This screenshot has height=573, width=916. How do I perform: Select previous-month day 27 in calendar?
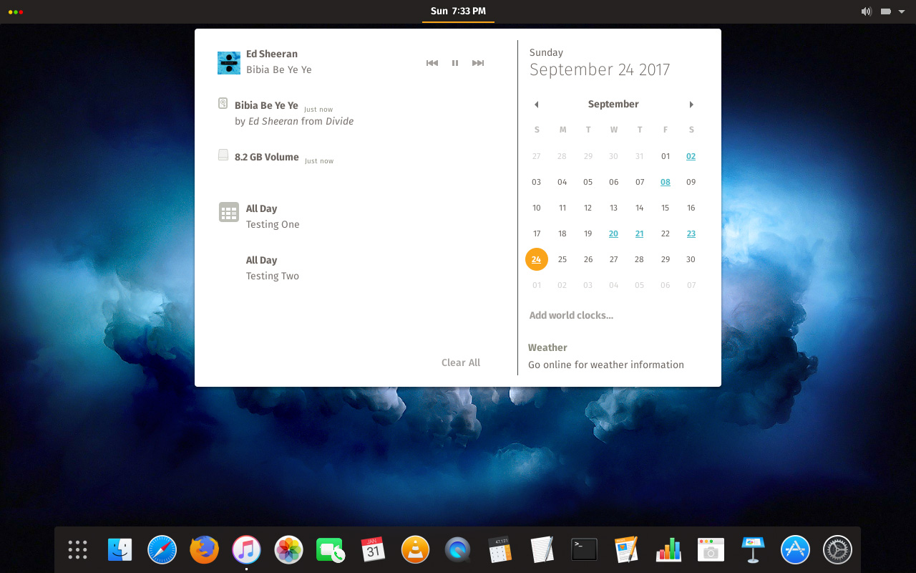coord(536,156)
